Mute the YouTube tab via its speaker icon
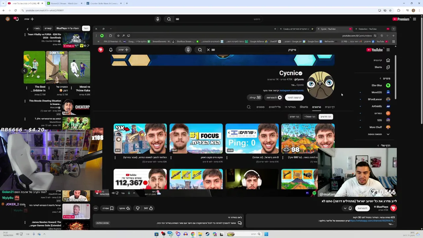Screen dimensions: 423x238 tap(38, 3)
